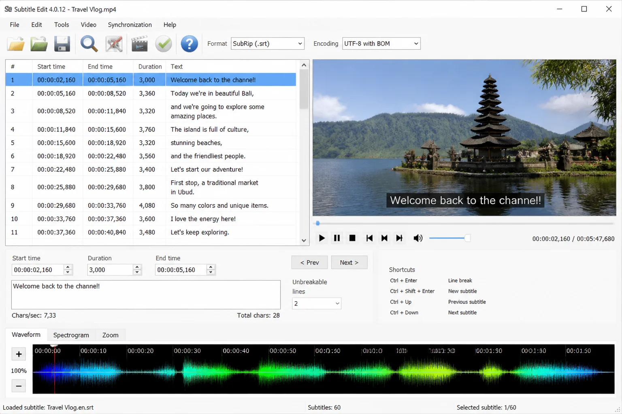
Task: Mute audio with speaker icon
Action: coord(418,238)
